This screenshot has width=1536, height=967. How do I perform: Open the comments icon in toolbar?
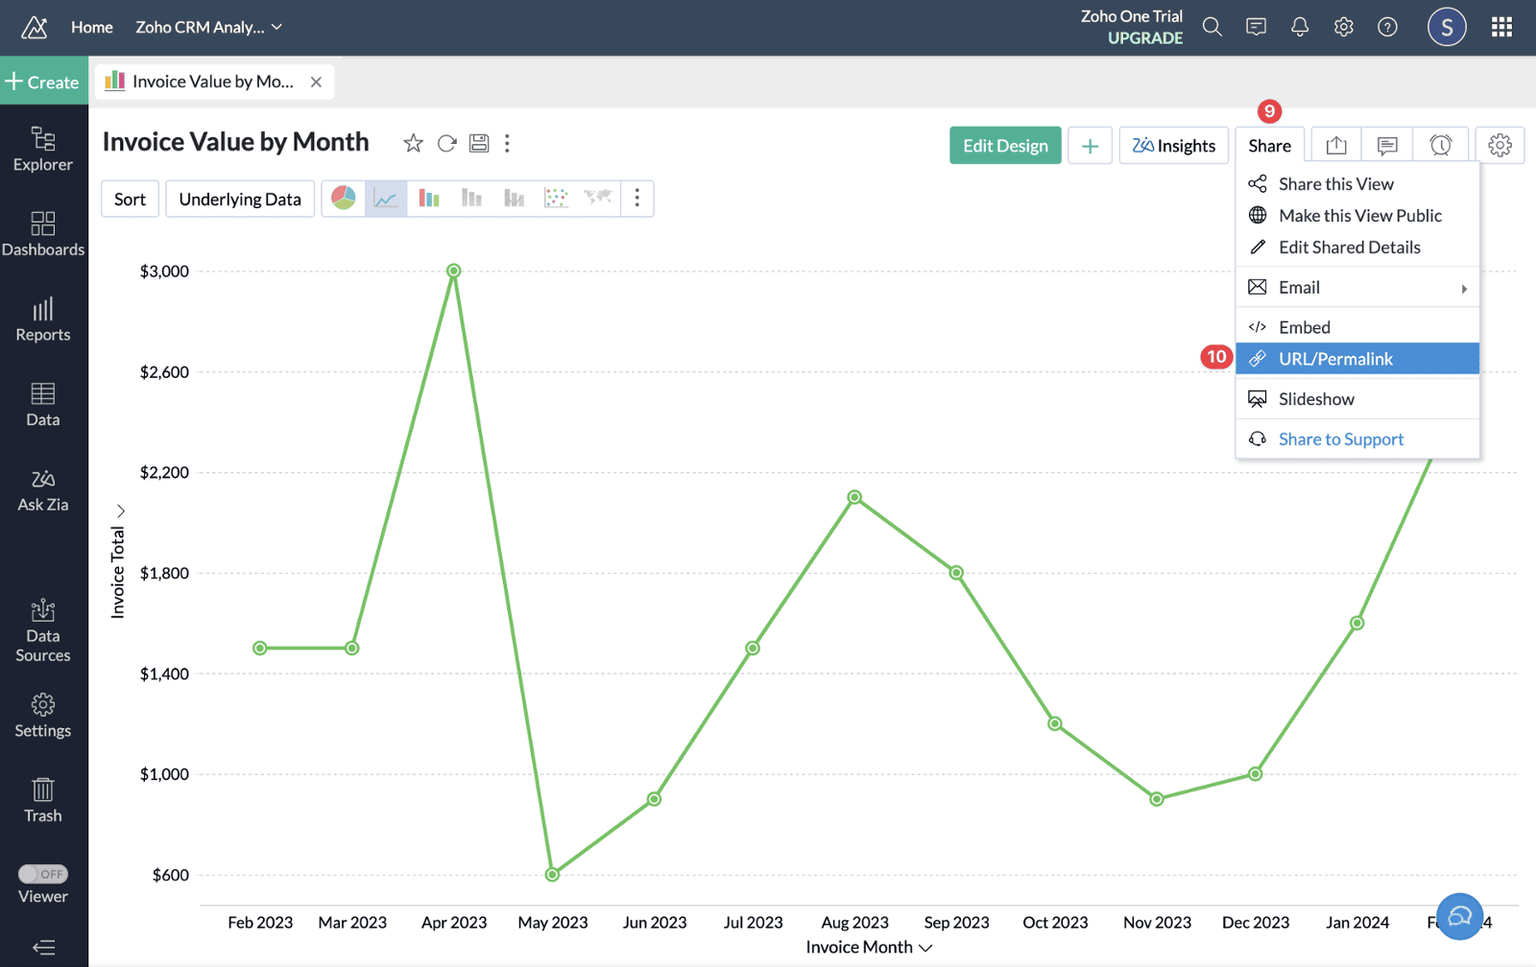click(1387, 146)
